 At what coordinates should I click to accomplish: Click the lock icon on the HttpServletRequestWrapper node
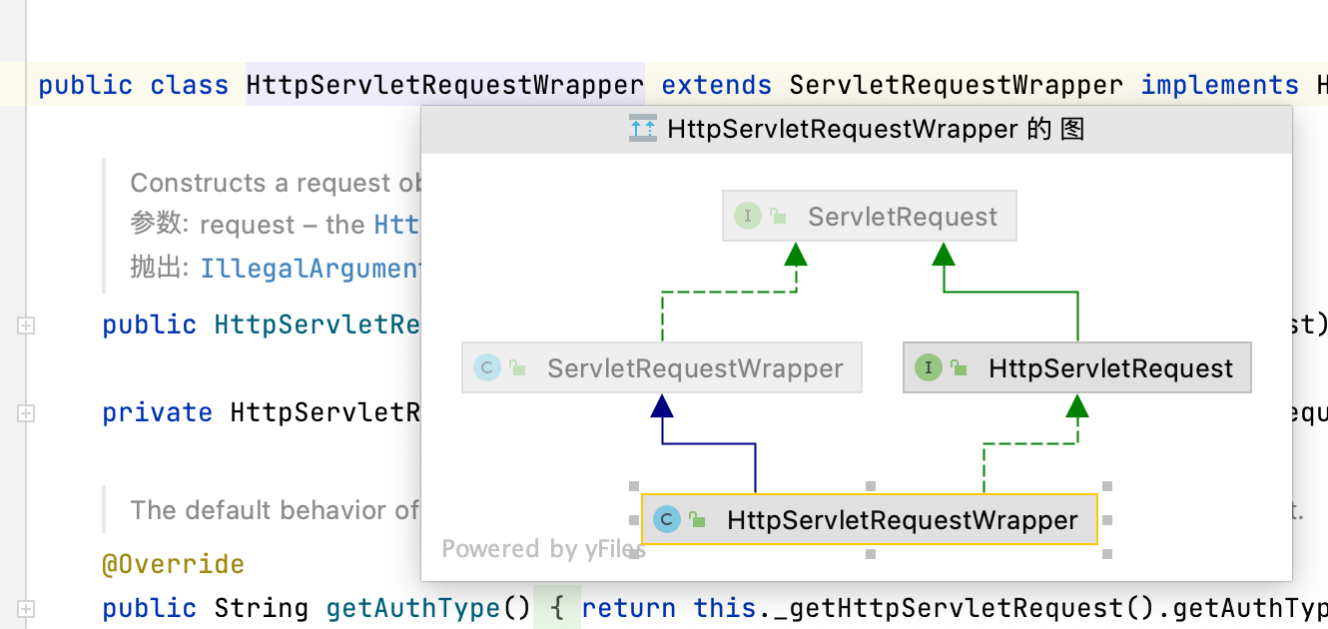pos(697,520)
